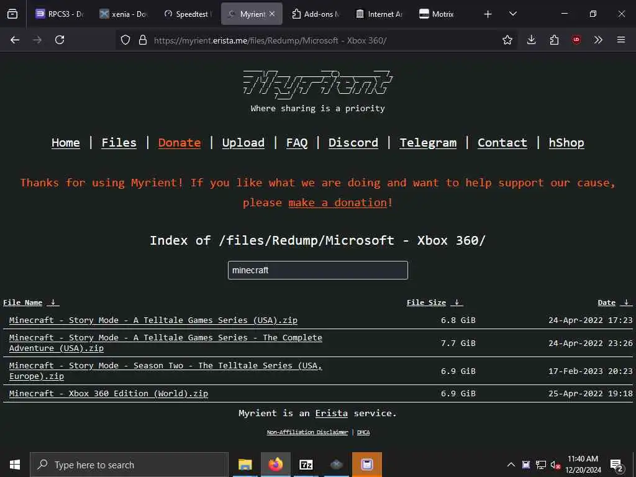This screenshot has height=477, width=636.
Task: Bookmark this page with the star
Action: pos(507,40)
